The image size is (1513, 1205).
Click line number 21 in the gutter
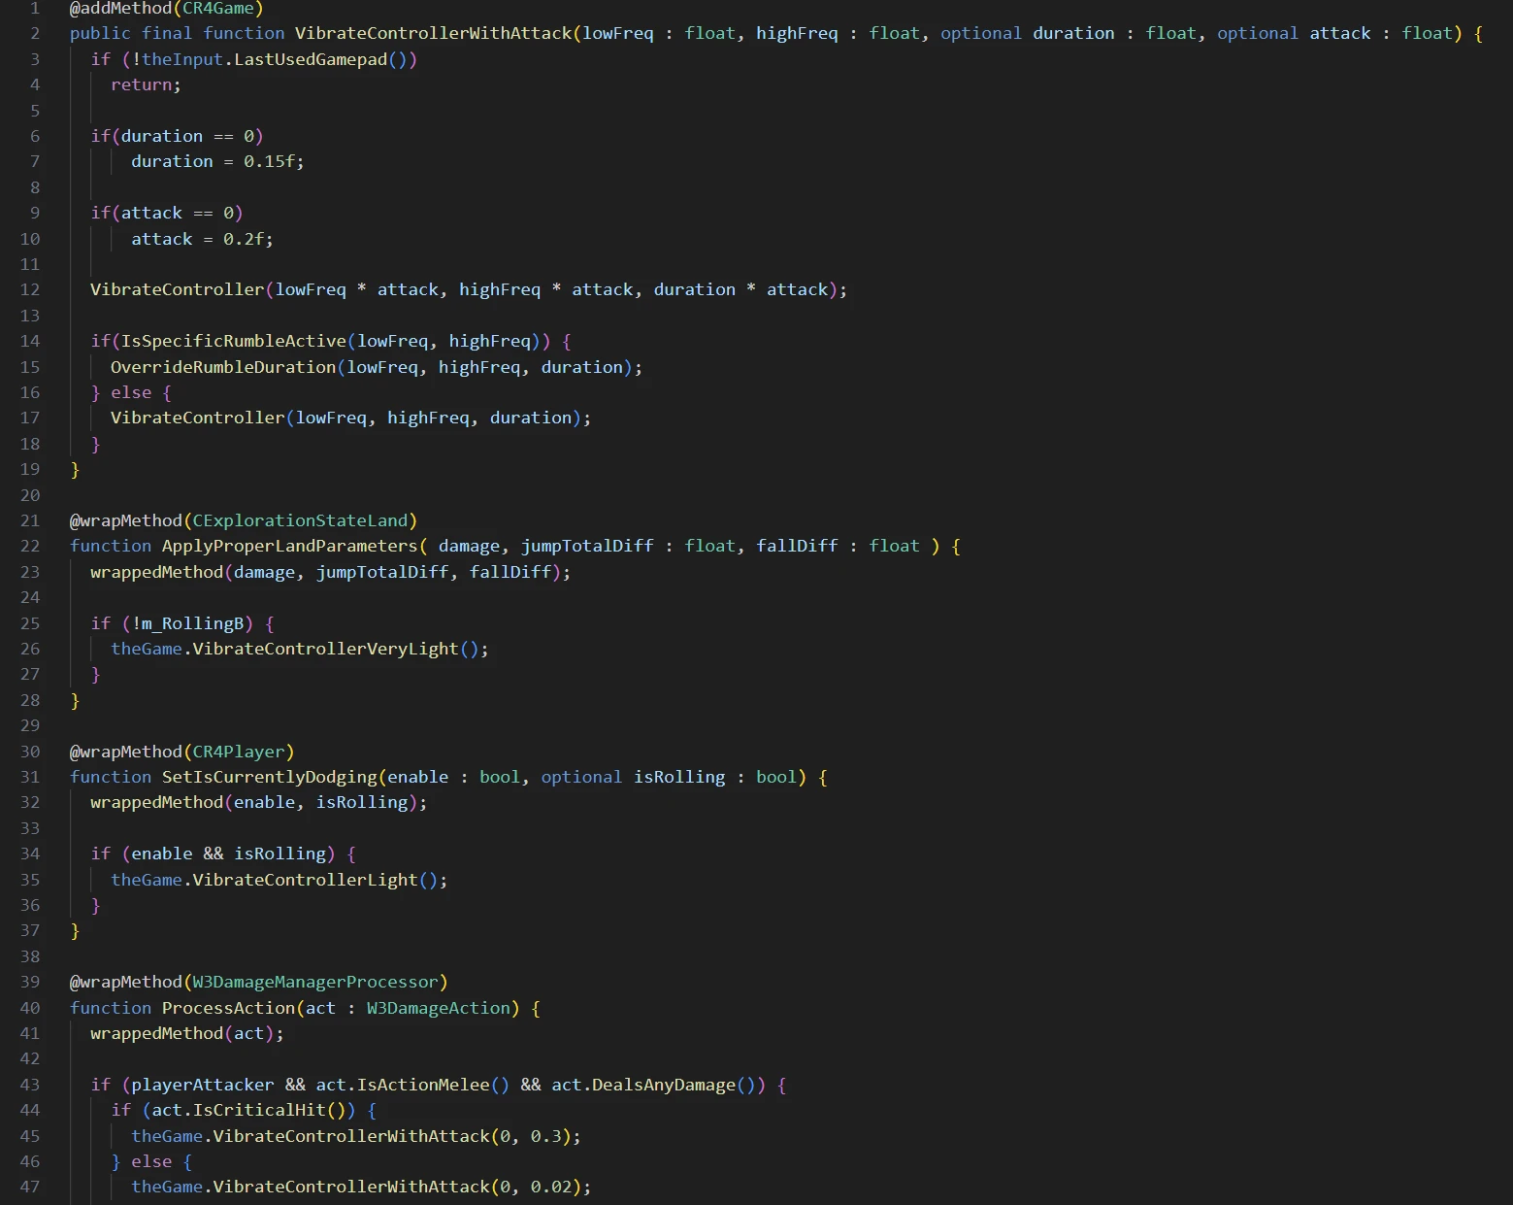[x=30, y=520]
